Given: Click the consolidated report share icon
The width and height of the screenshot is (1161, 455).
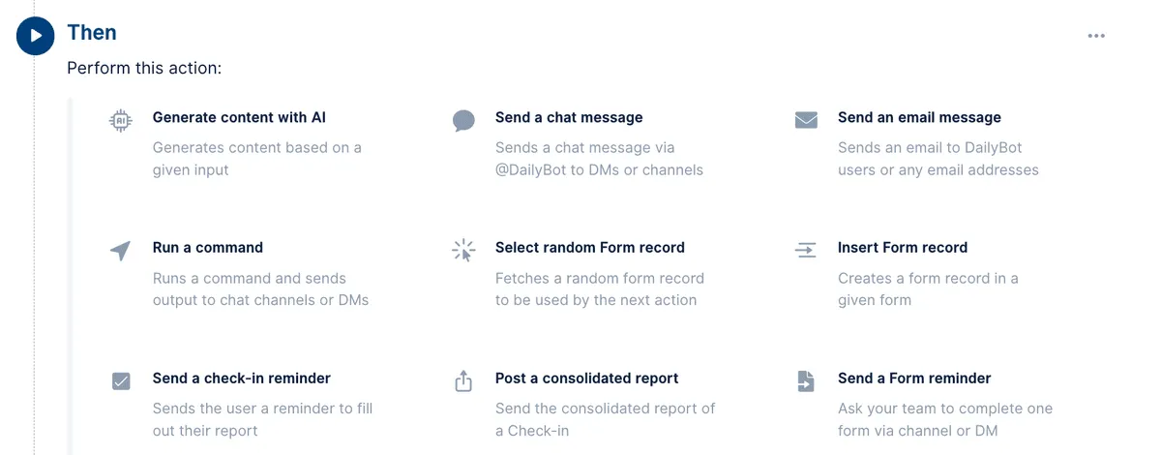Looking at the screenshot, I should [x=463, y=381].
